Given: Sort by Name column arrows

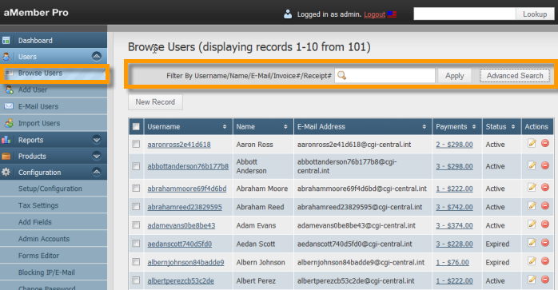Looking at the screenshot, I should 285,127.
